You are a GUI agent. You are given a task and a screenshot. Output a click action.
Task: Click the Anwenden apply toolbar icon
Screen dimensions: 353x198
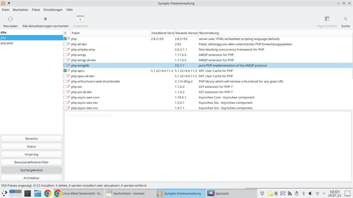click(80, 19)
